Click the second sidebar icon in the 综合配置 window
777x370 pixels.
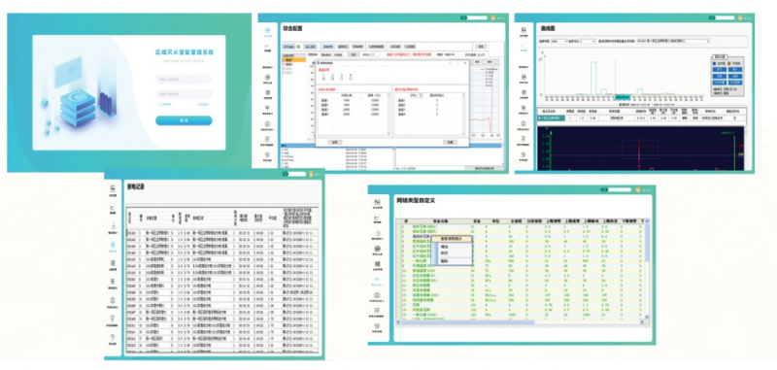(x=268, y=48)
